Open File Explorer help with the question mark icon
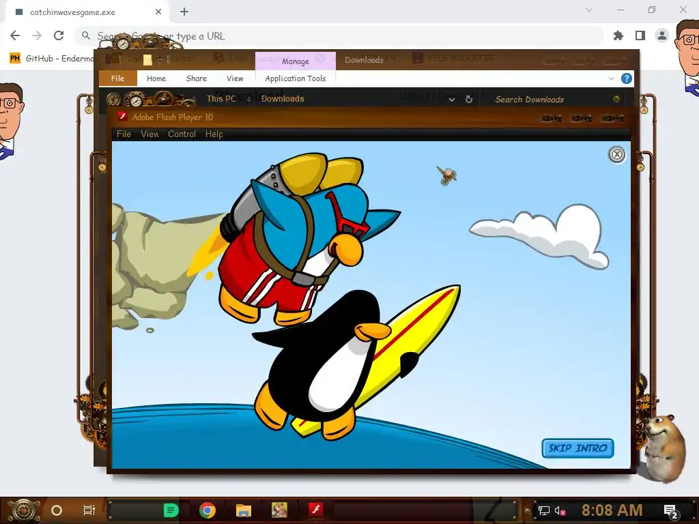 [627, 78]
